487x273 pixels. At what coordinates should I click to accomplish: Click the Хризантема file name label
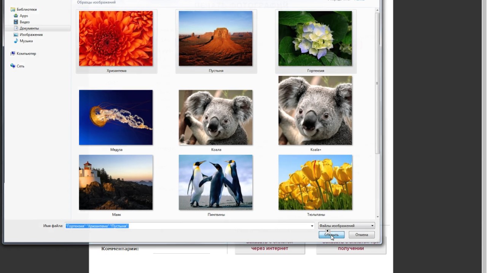click(x=116, y=71)
